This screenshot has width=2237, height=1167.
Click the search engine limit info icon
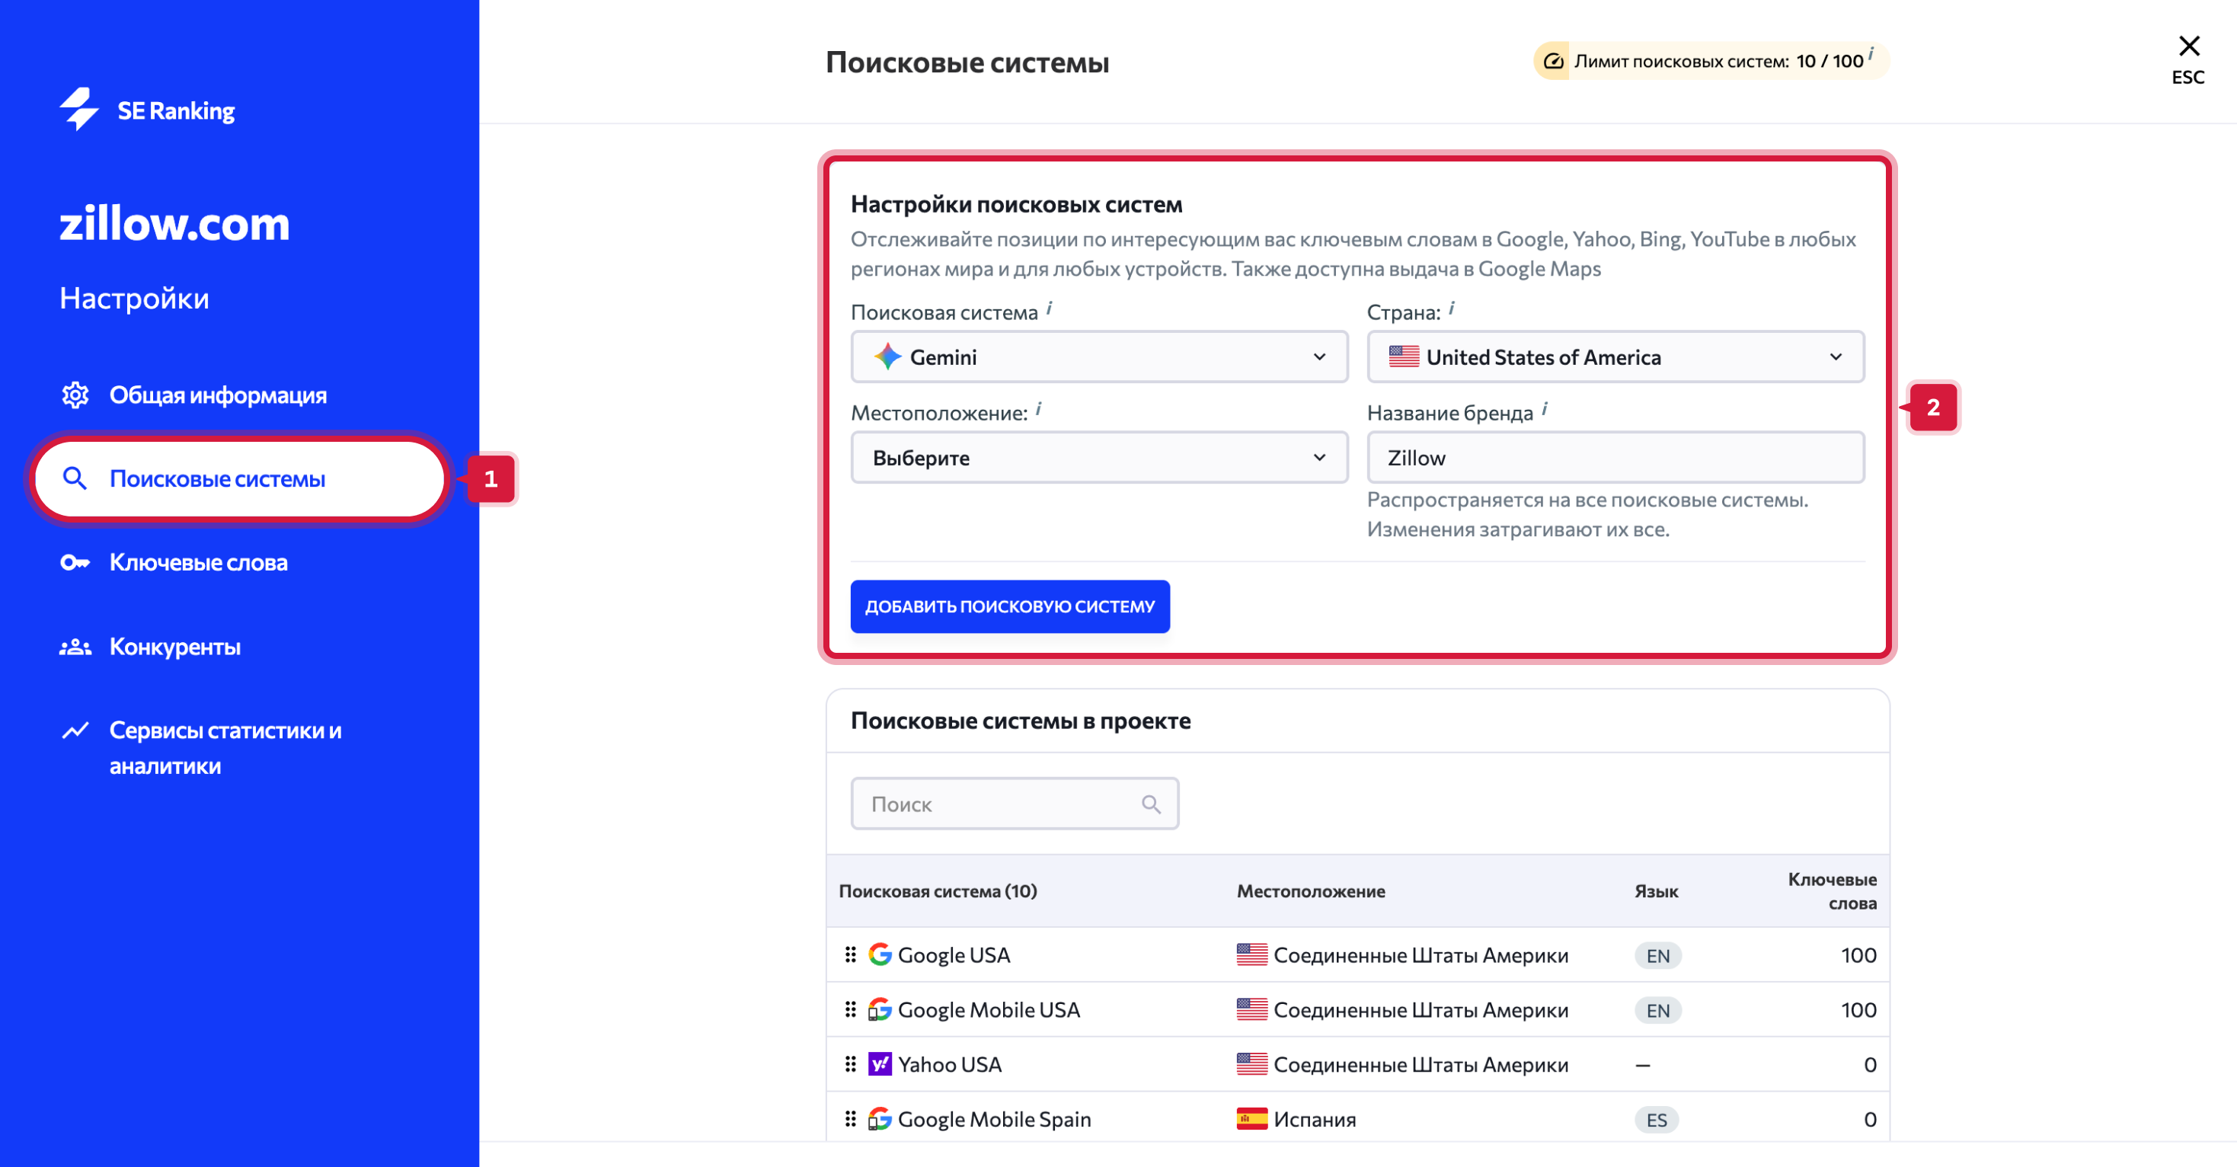[x=1871, y=53]
